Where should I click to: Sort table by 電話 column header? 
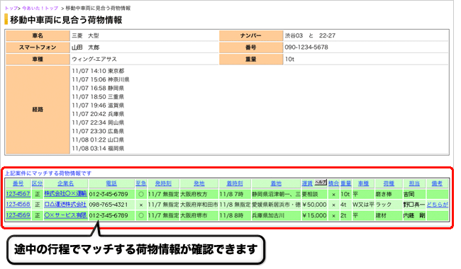pyautogui.click(x=111, y=183)
